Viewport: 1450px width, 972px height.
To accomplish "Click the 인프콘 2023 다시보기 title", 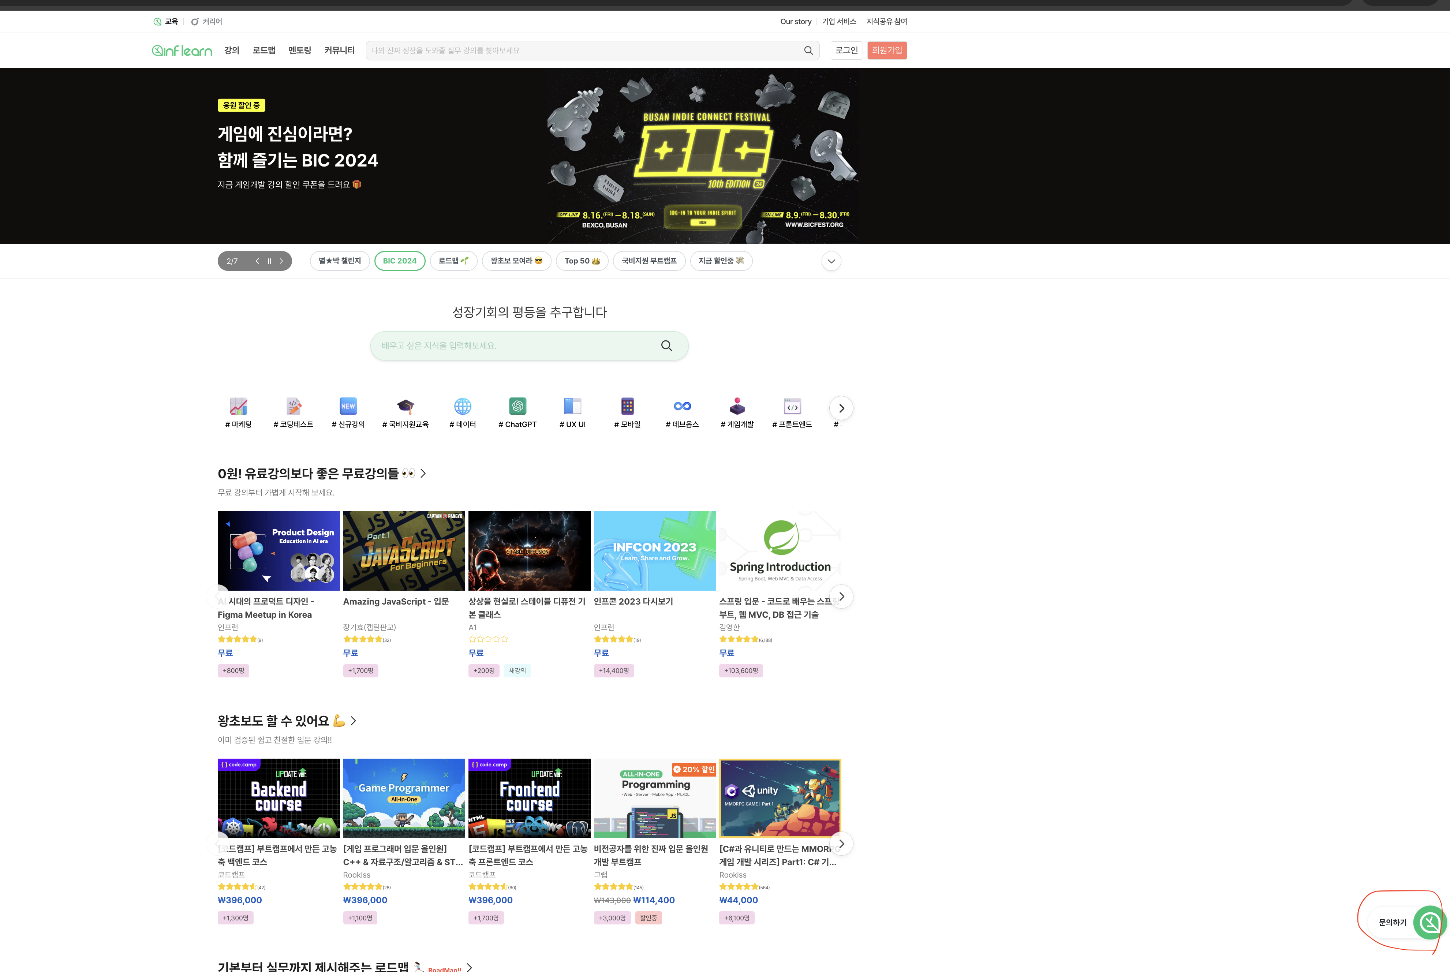I will pyautogui.click(x=633, y=602).
